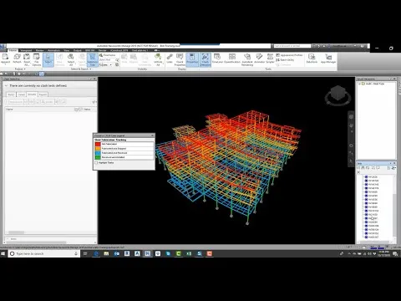
Task: Click the red Not Fabricated swatch
Action: [x=98, y=144]
